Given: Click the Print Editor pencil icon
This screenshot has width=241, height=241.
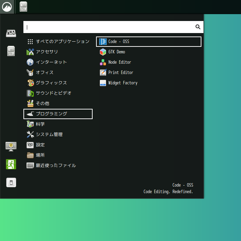Looking at the screenshot, I should (x=103, y=73).
